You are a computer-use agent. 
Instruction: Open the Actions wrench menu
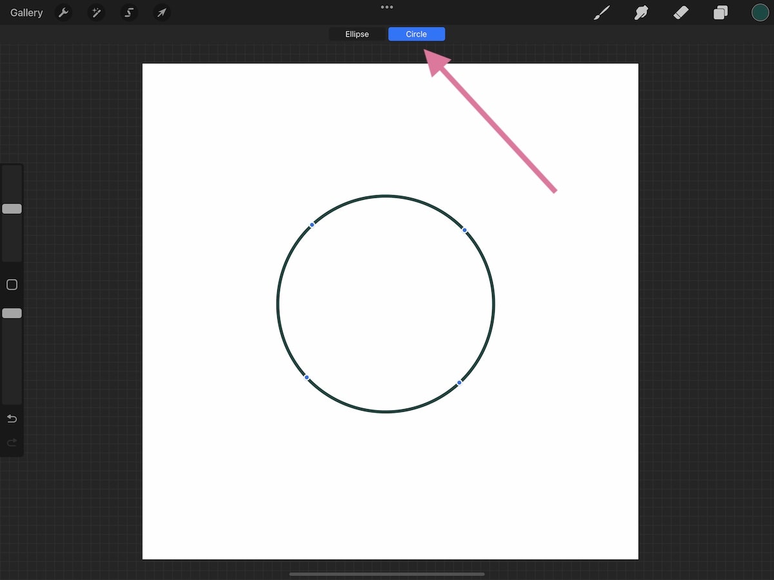[63, 12]
